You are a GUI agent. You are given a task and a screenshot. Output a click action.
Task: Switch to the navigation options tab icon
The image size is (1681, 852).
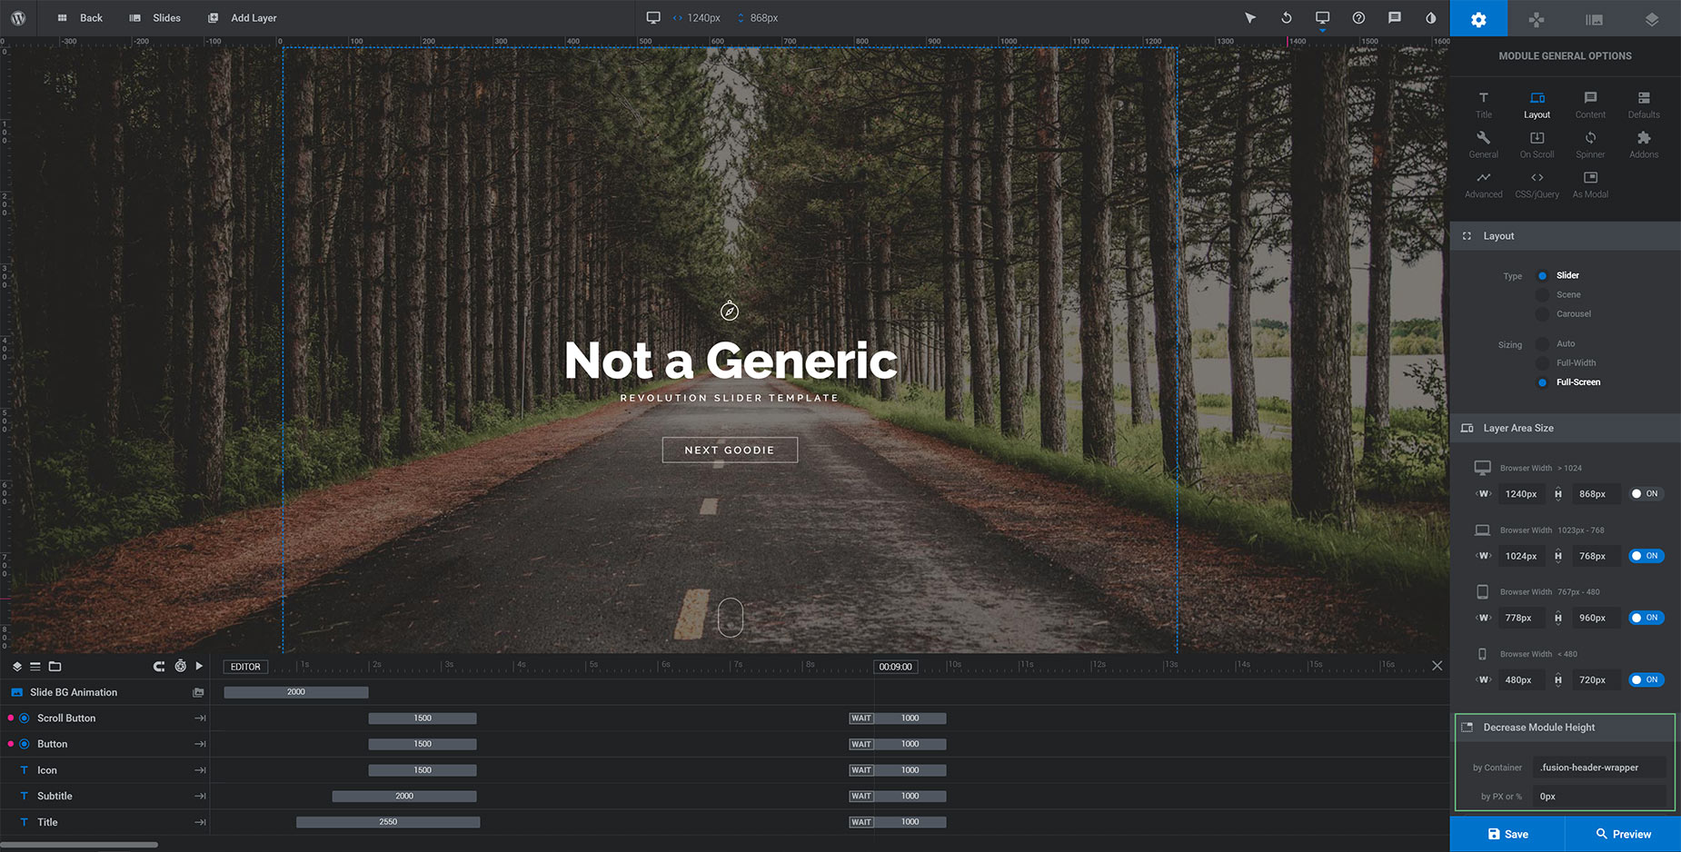(x=1537, y=18)
